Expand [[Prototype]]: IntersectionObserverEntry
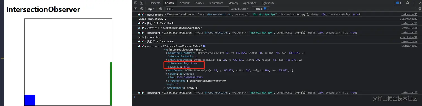 coord(167,81)
